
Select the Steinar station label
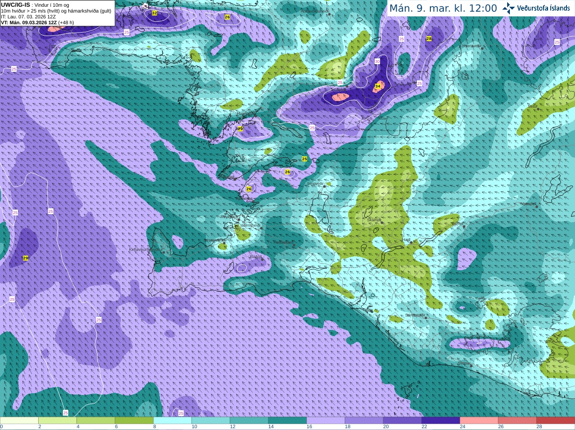[x=464, y=363]
